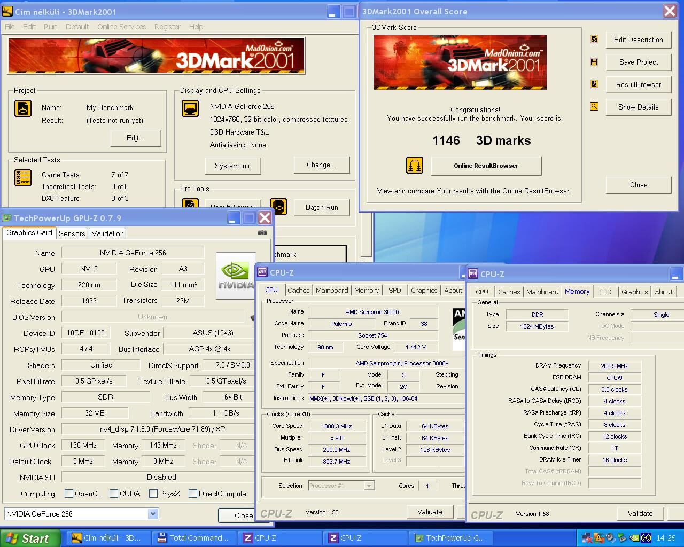Click the Show Details magnifier icon
This screenshot has width=684, height=547.
click(x=594, y=106)
